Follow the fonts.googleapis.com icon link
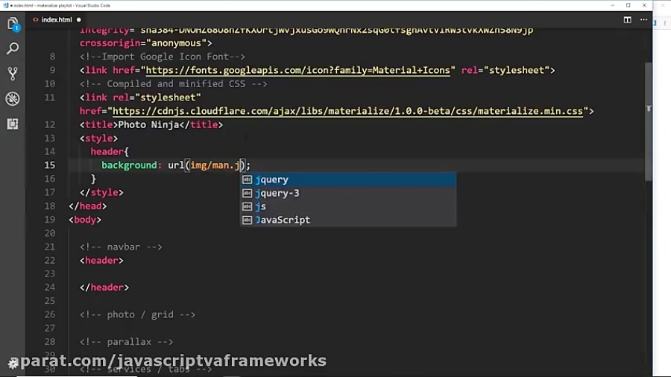The image size is (671, 377). pos(298,70)
